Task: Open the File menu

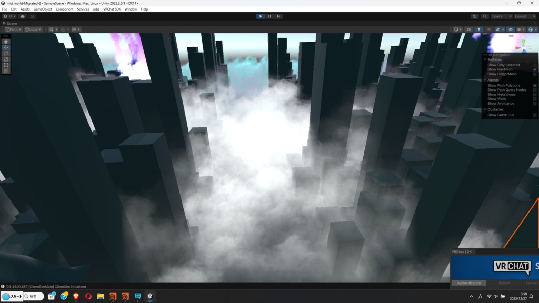Action: [4, 9]
